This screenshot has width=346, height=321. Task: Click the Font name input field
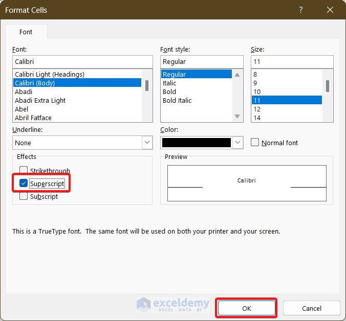[x=82, y=61]
